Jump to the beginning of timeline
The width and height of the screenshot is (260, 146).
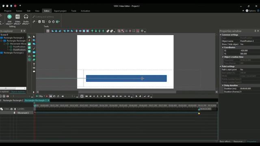(x=87, y=96)
